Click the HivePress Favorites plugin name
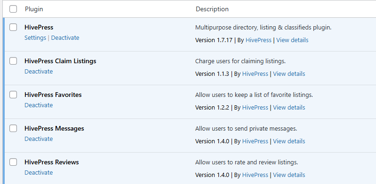 [x=53, y=95]
